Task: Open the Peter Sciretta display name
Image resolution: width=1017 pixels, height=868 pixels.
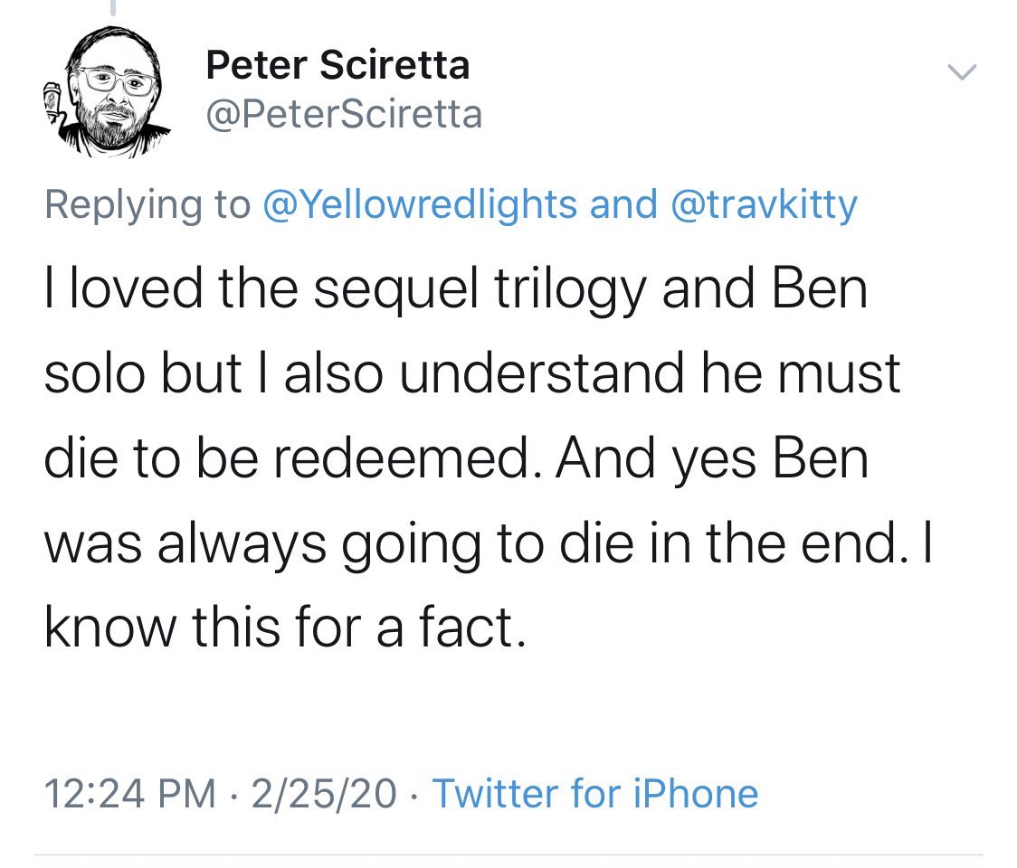Action: [337, 65]
